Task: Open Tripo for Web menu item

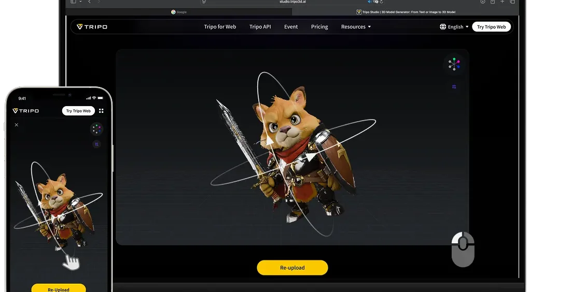Action: click(x=220, y=27)
